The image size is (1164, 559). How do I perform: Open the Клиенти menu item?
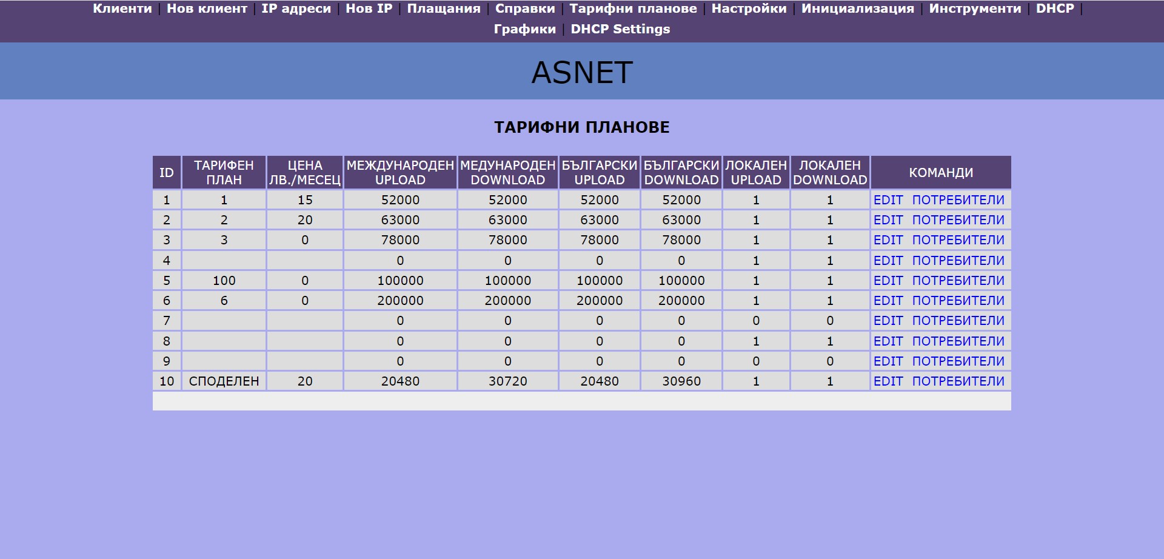[122, 8]
